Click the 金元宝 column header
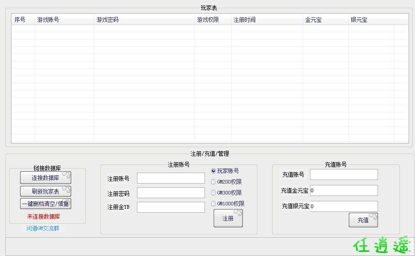 click(x=325, y=20)
